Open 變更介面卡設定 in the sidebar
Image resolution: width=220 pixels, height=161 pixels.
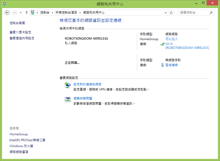coord(20,32)
